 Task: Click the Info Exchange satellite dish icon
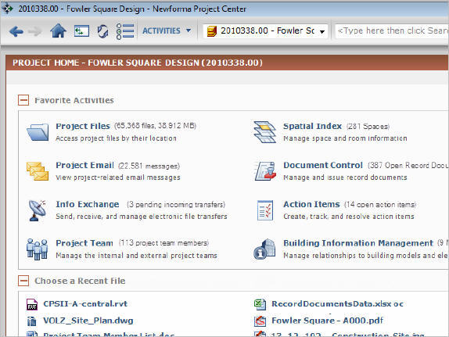[38, 210]
